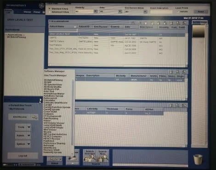Image resolution: width=216 pixels, height=170 pixels.
Task: Select Advanced Filters radio button
Action: (50, 12)
